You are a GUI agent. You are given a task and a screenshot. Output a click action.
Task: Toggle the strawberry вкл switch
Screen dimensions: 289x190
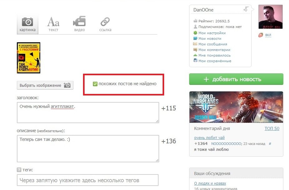(268, 35)
